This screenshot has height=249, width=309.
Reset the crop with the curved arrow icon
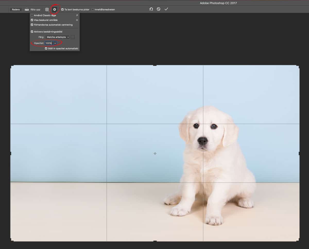point(151,9)
